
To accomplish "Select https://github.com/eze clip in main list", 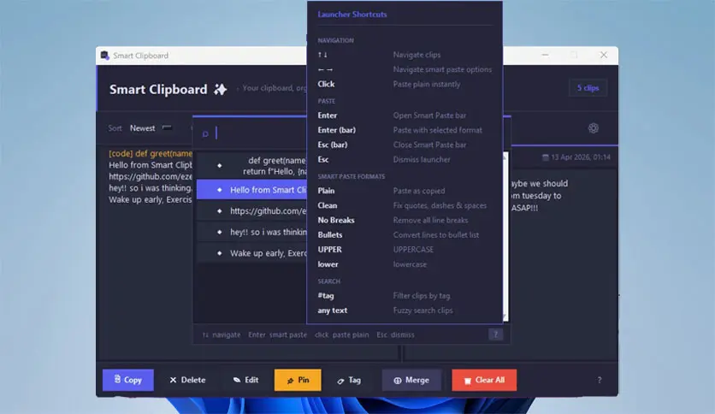I will pyautogui.click(x=150, y=176).
